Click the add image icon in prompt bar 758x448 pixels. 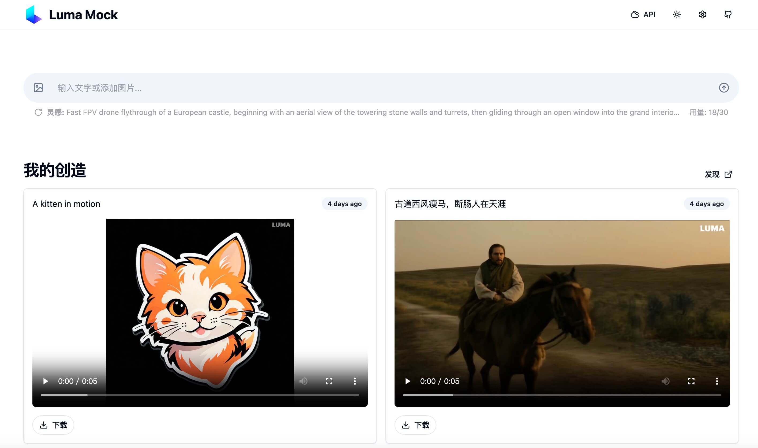38,88
